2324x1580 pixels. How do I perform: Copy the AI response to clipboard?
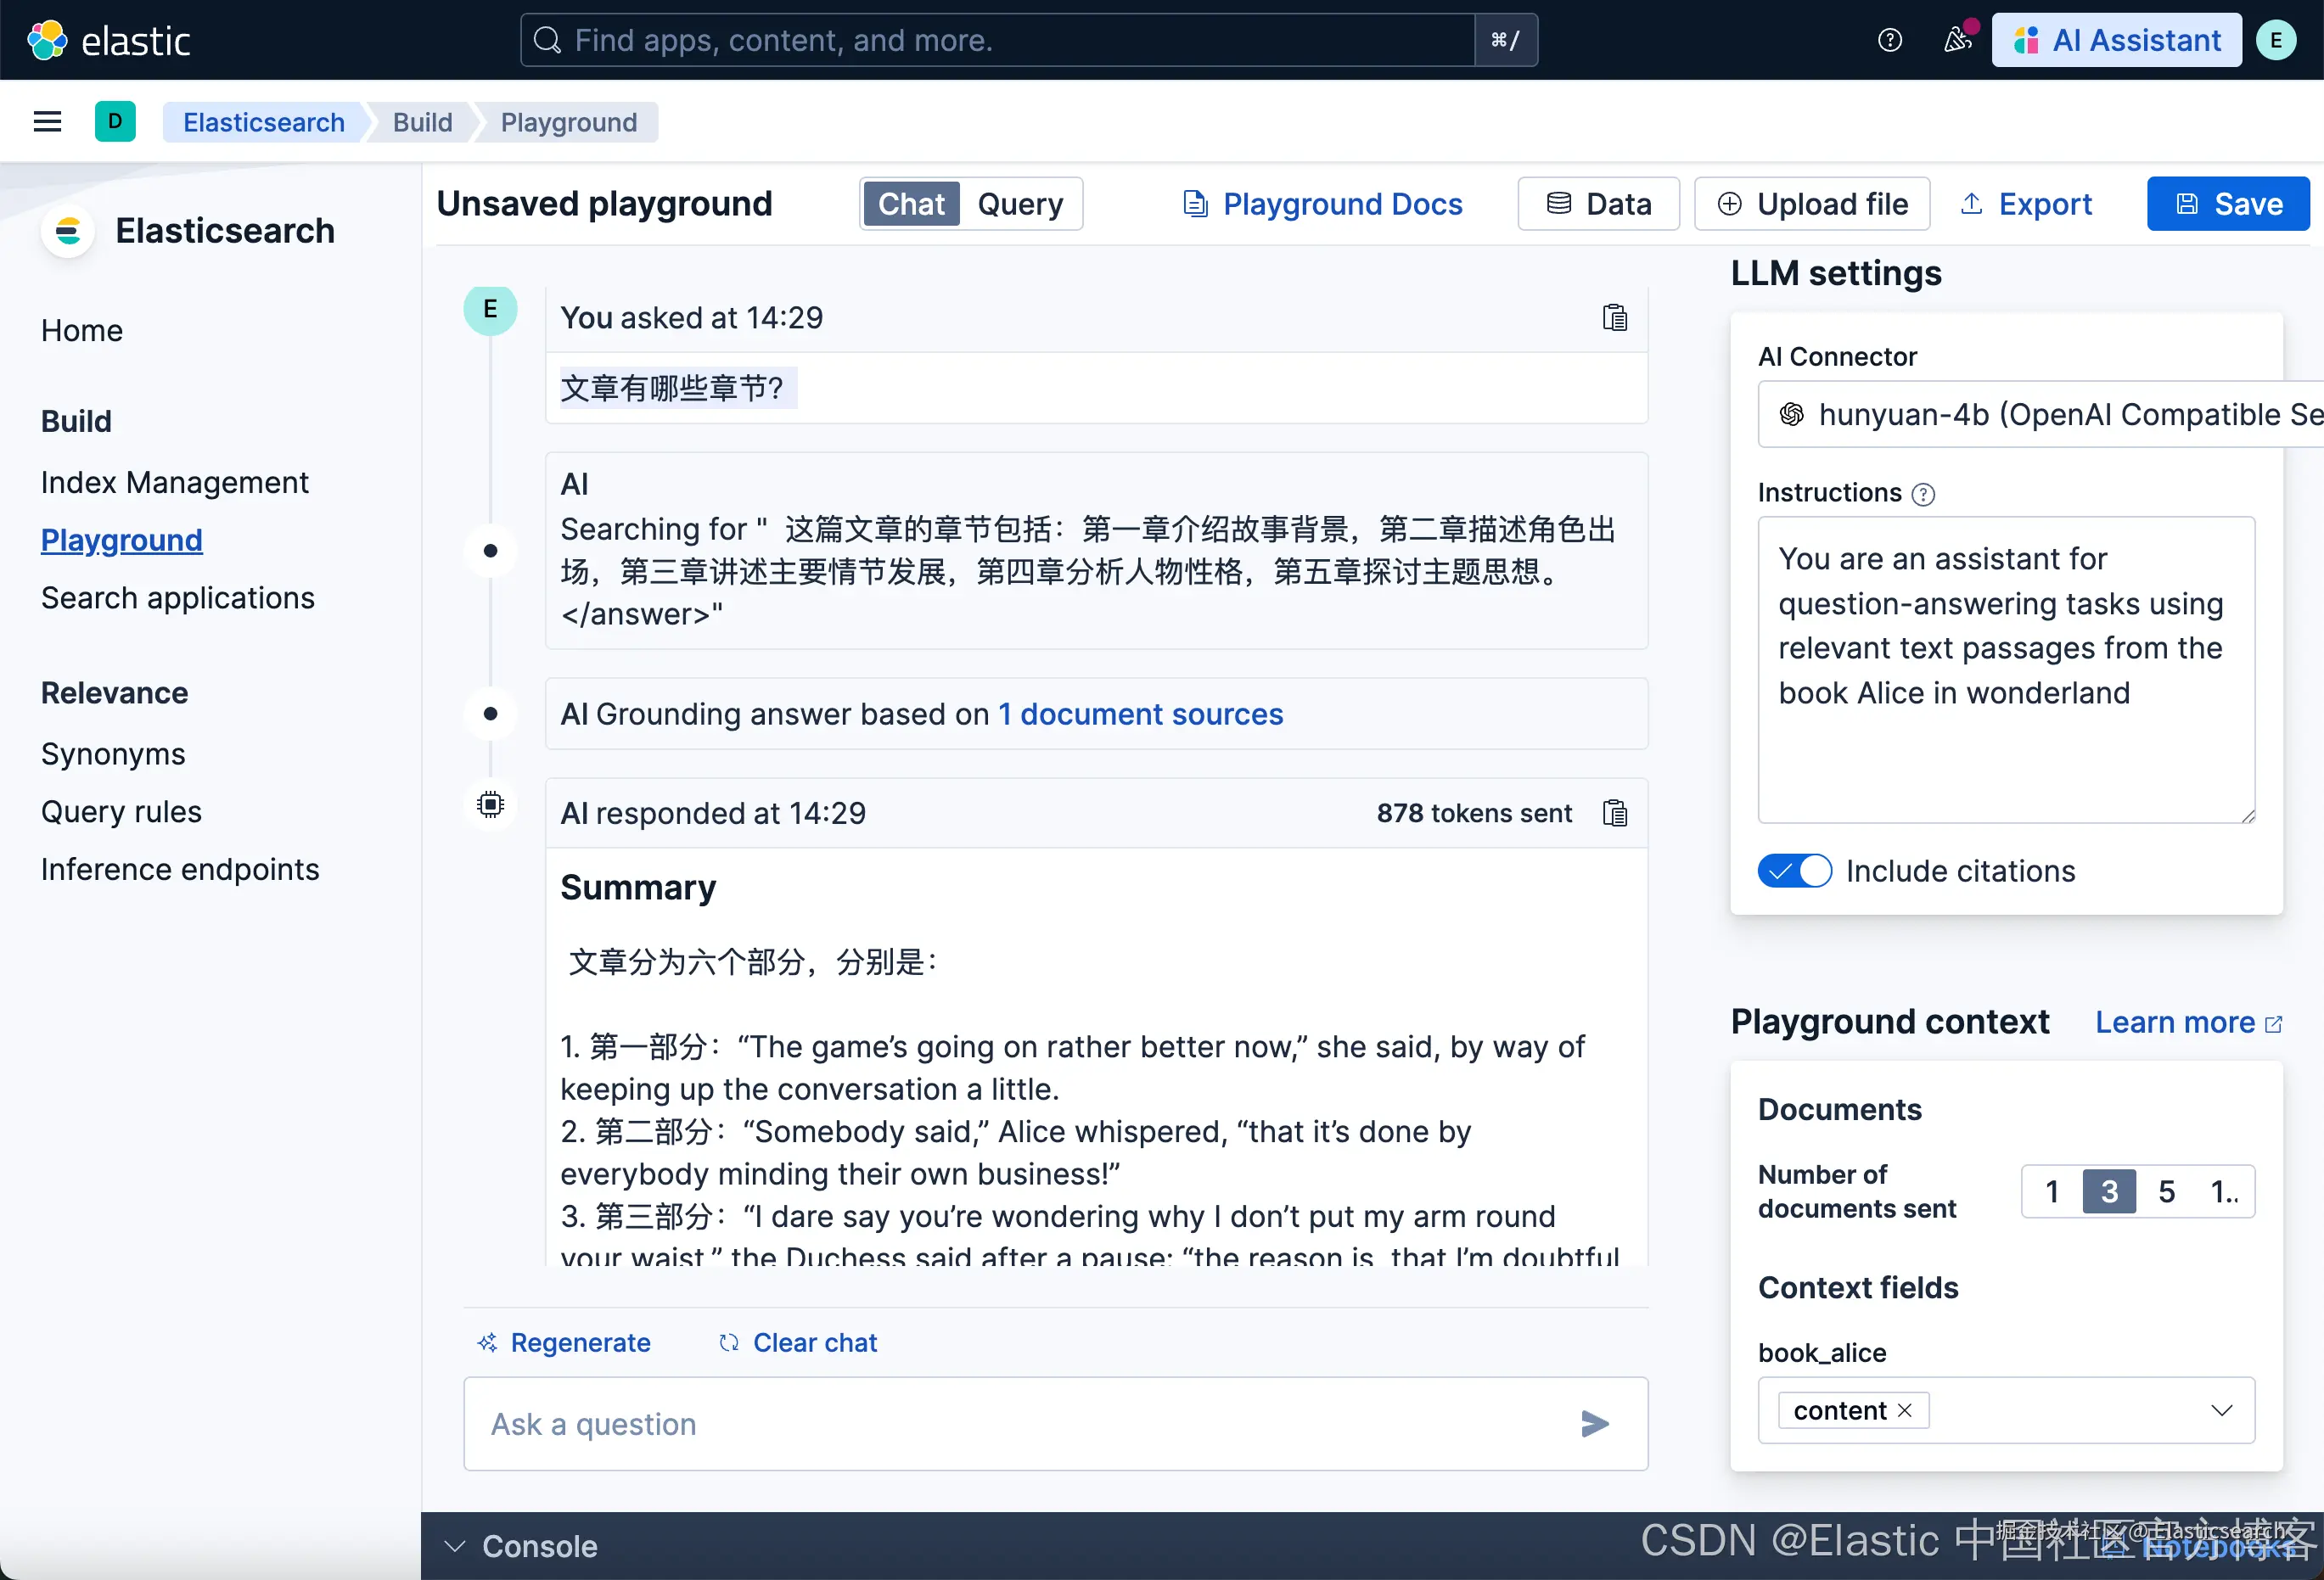(1614, 813)
